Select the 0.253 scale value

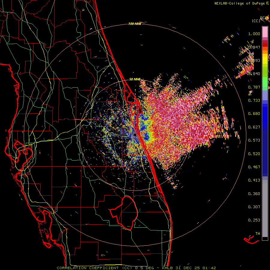pos(254,220)
